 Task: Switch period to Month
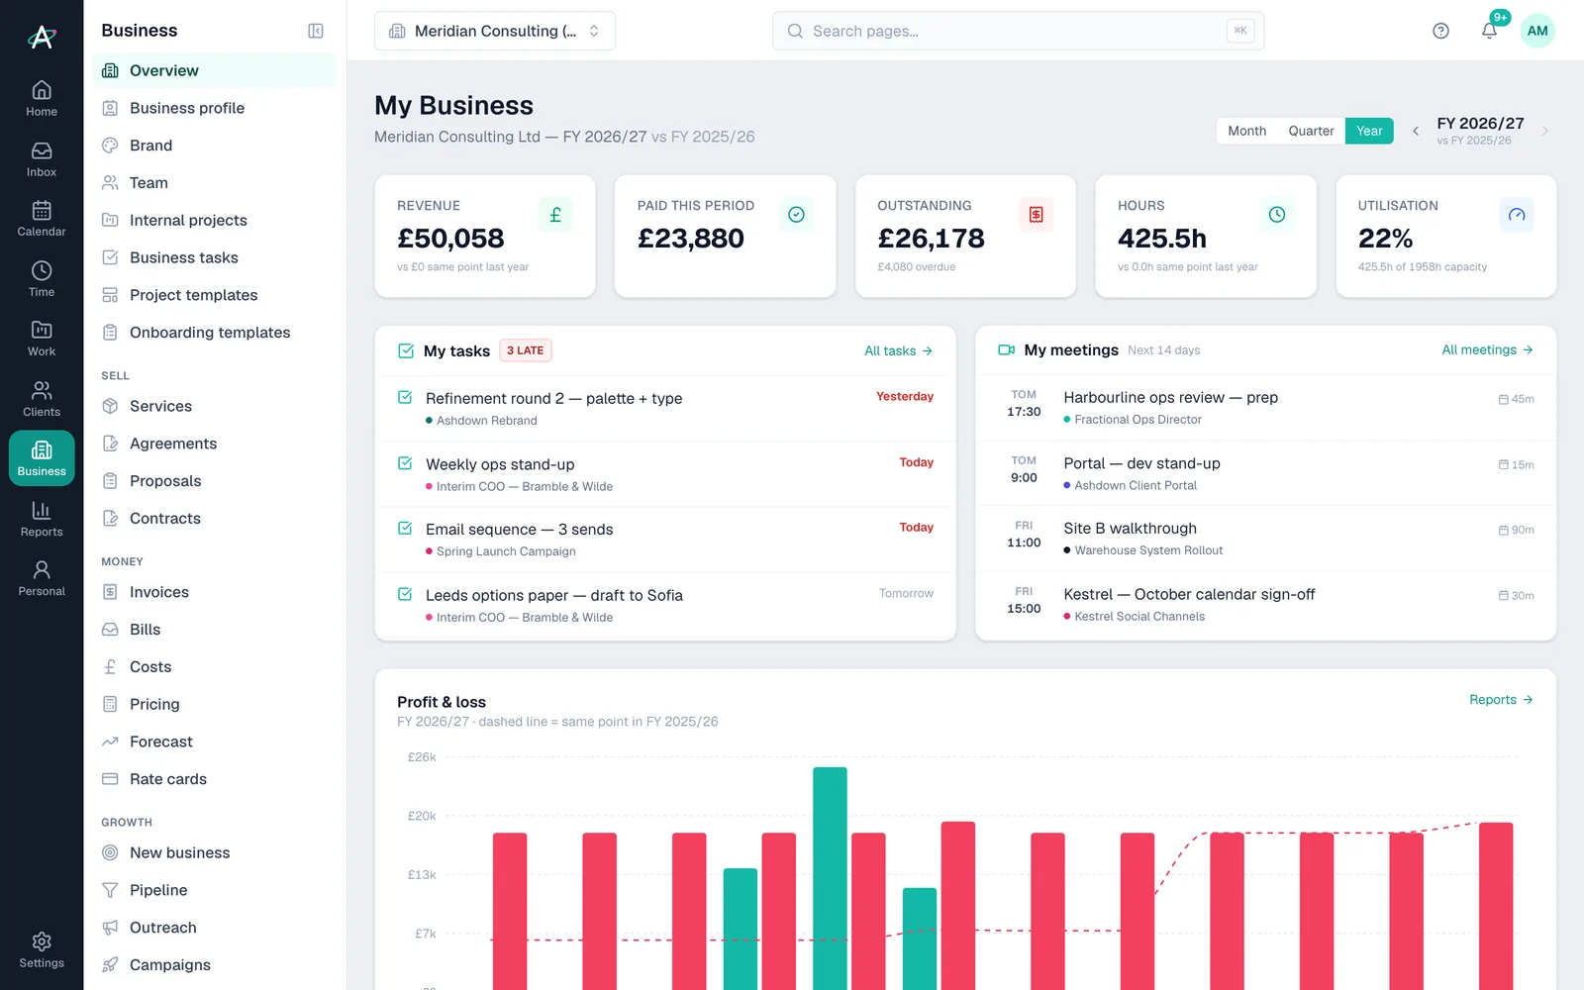pyautogui.click(x=1246, y=131)
